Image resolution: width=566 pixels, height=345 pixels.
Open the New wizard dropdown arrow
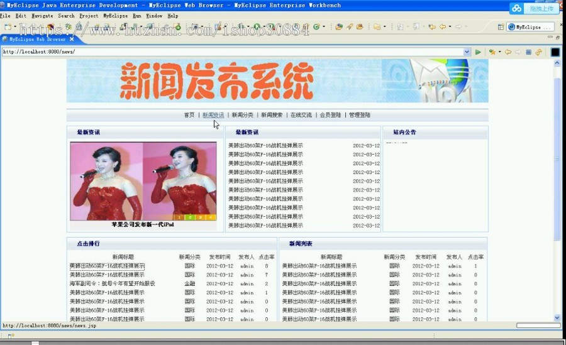pyautogui.click(x=15, y=26)
